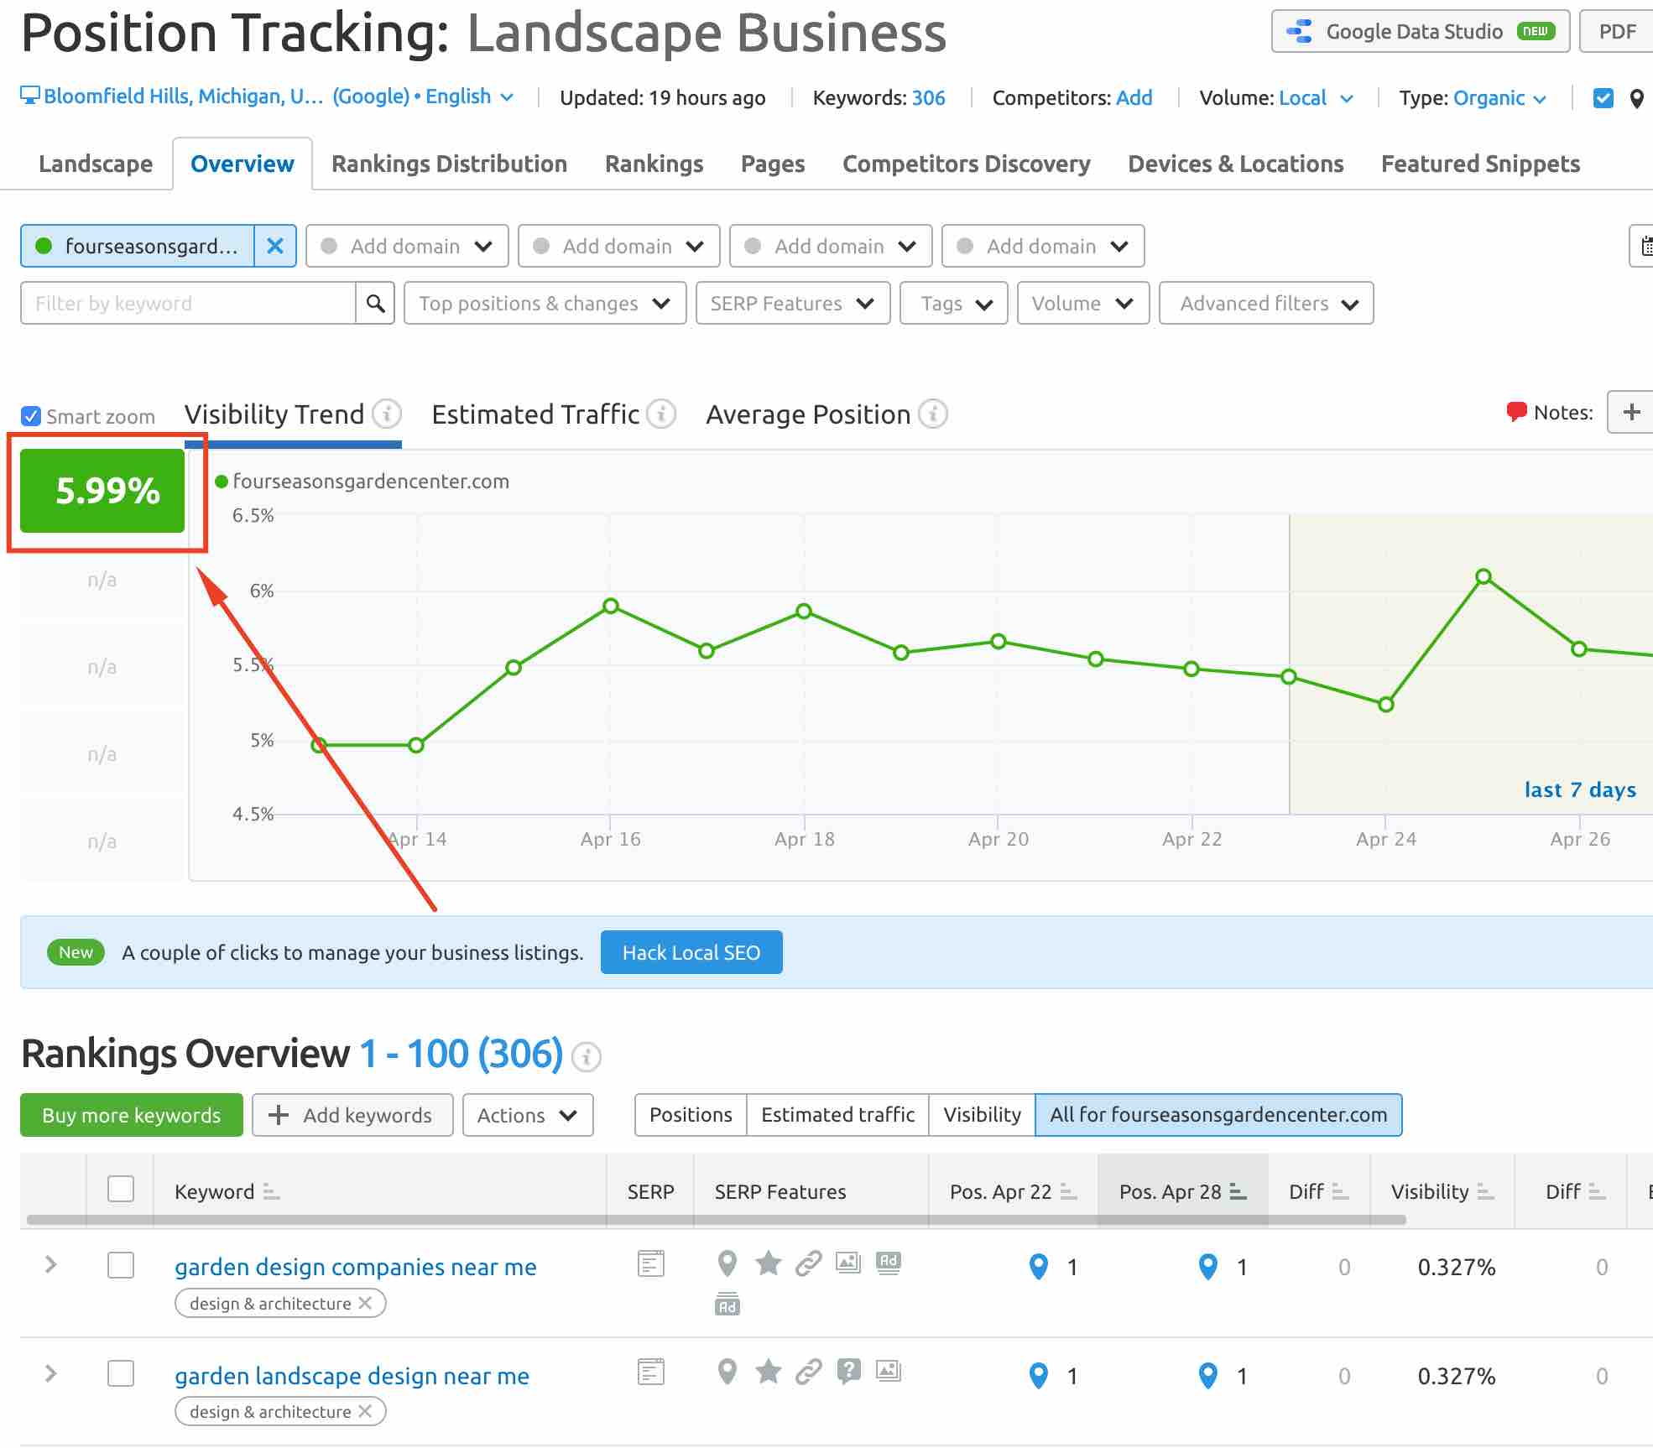Click reviews star icon in garden landscape design row
The height and width of the screenshot is (1448, 1653).
pos(768,1371)
